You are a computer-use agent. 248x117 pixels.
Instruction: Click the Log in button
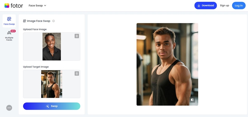tap(238, 6)
